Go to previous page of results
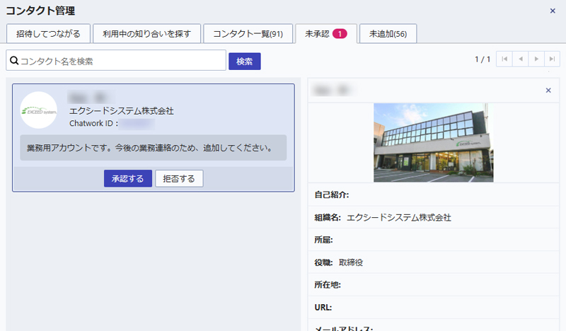Image resolution: width=566 pixels, height=331 pixels. 520,59
